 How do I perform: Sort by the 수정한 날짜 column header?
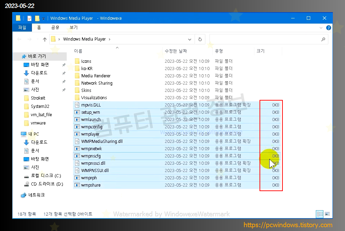click(176, 51)
